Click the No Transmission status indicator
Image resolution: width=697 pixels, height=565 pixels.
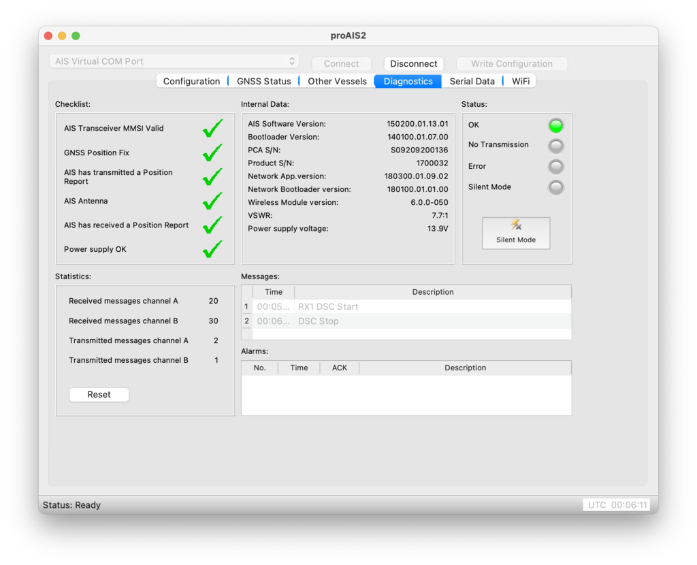(x=555, y=146)
